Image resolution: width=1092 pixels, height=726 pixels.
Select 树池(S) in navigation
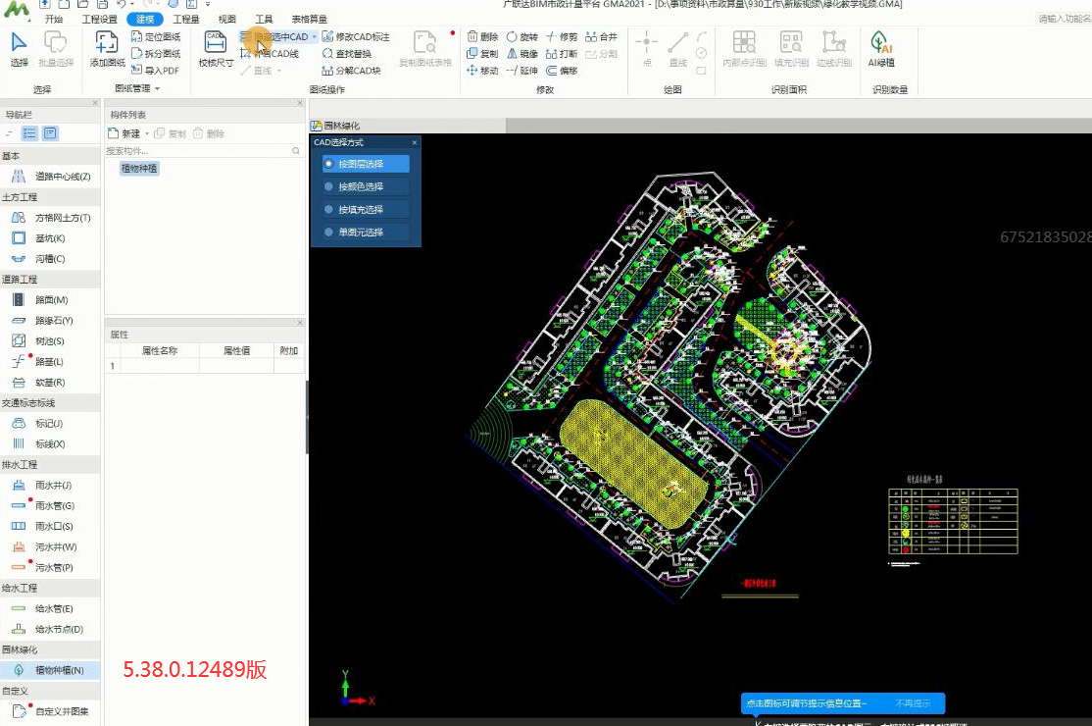(x=50, y=341)
